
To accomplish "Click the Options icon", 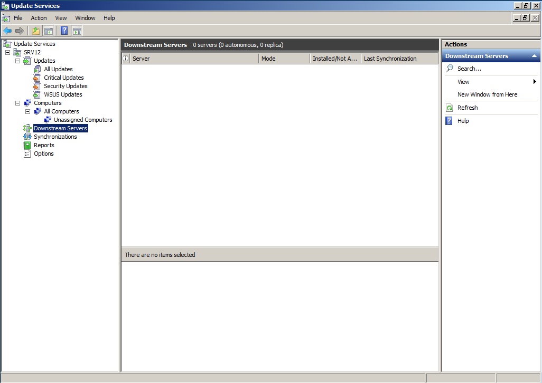I will pyautogui.click(x=27, y=154).
